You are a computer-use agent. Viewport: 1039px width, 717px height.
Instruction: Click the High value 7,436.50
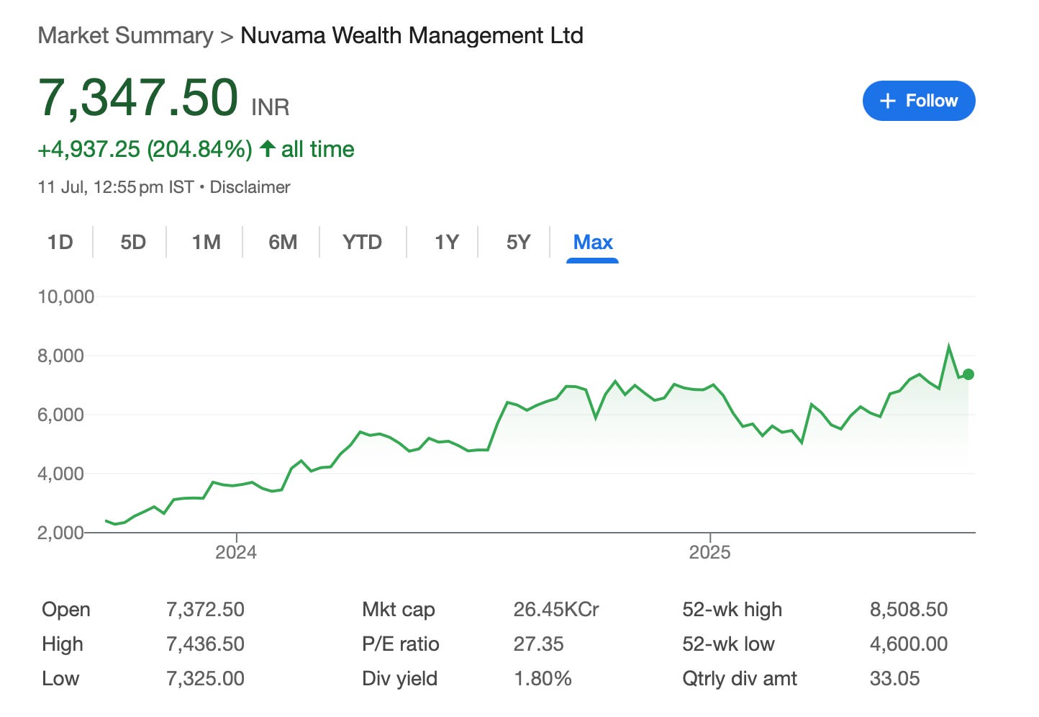[205, 644]
